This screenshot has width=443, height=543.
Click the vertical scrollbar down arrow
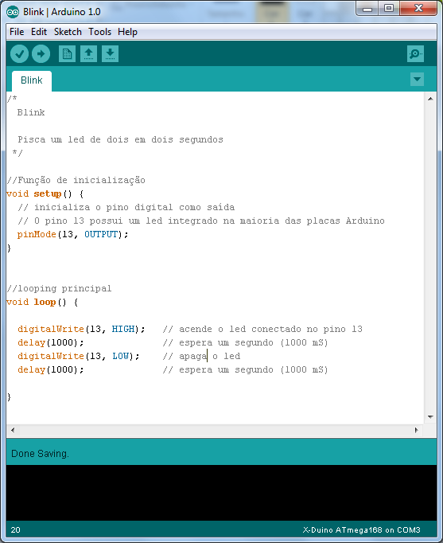(x=430, y=417)
